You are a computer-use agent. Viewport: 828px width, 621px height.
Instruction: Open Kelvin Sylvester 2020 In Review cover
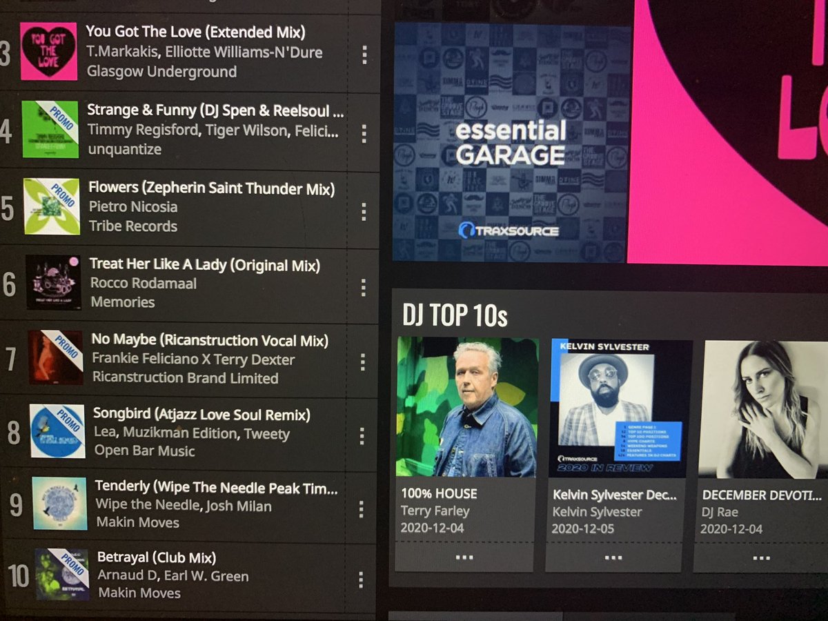click(x=620, y=408)
